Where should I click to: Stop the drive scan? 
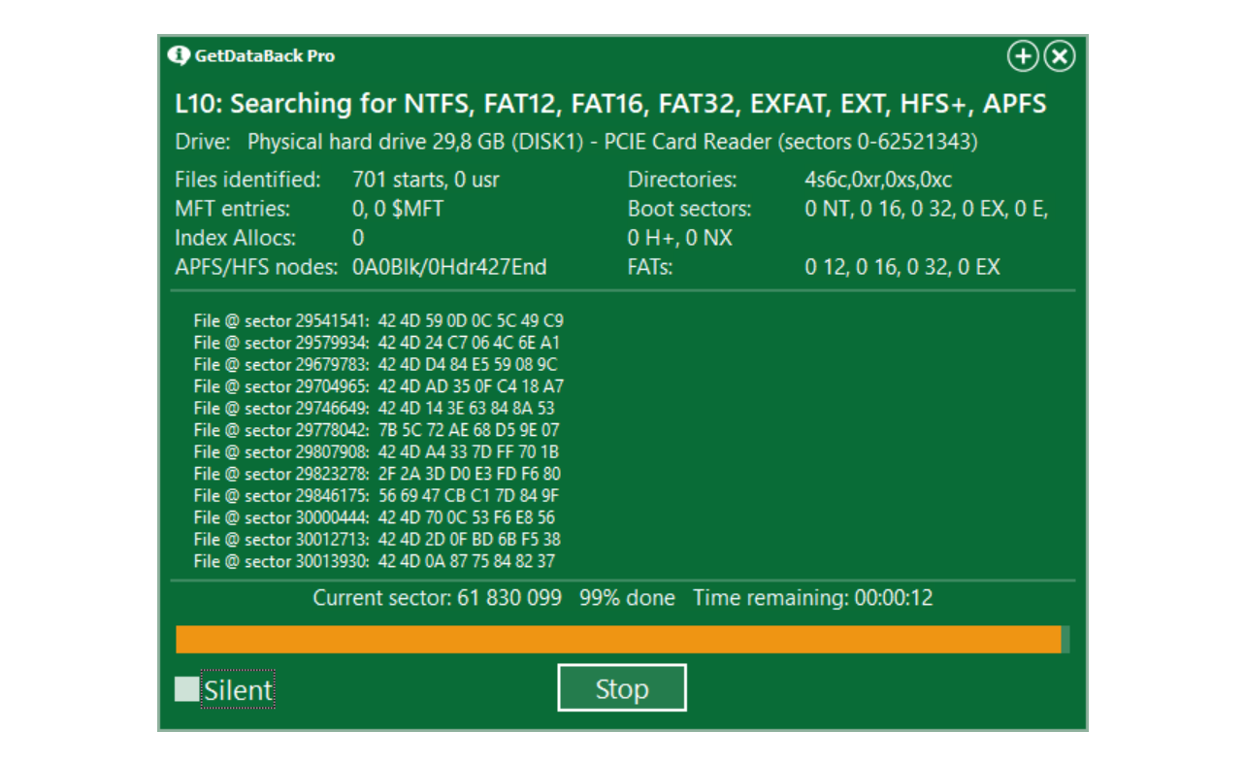pos(622,688)
